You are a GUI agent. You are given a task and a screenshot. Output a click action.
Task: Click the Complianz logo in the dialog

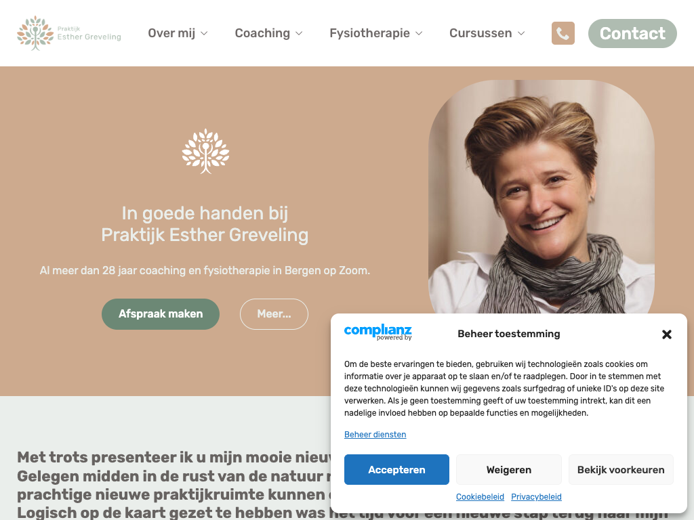click(378, 332)
